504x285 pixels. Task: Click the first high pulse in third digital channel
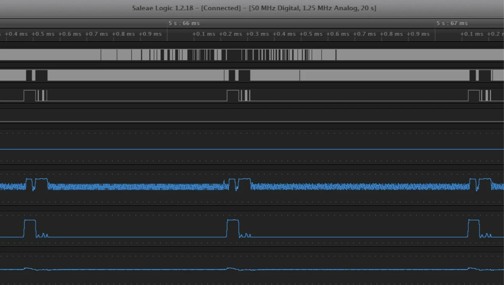coord(30,96)
